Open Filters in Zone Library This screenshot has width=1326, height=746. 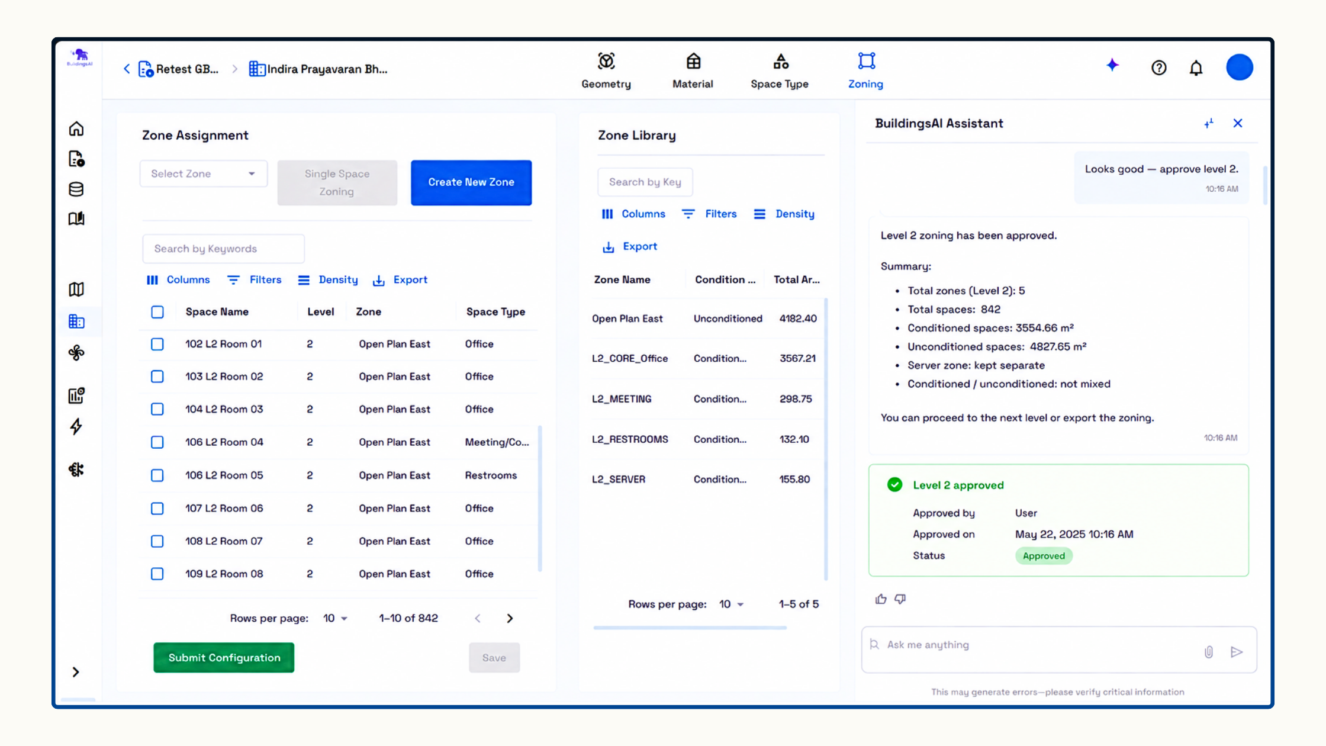tap(709, 214)
